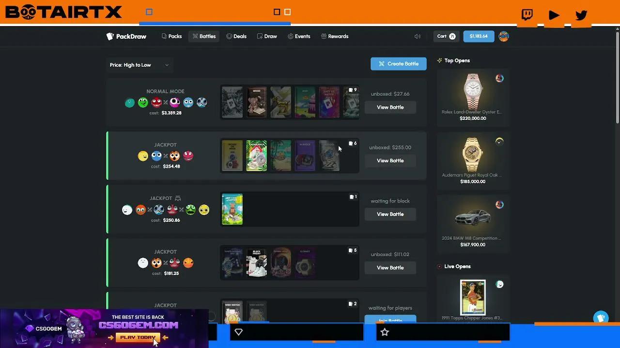
Task: Click the diamond icon in bottom bar
Action: 238,332
